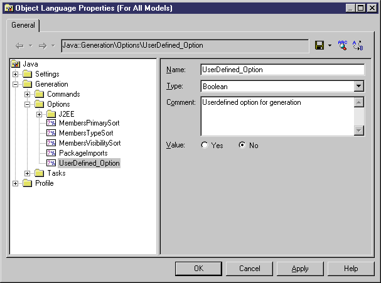Click the Java root node icon

[16, 64]
